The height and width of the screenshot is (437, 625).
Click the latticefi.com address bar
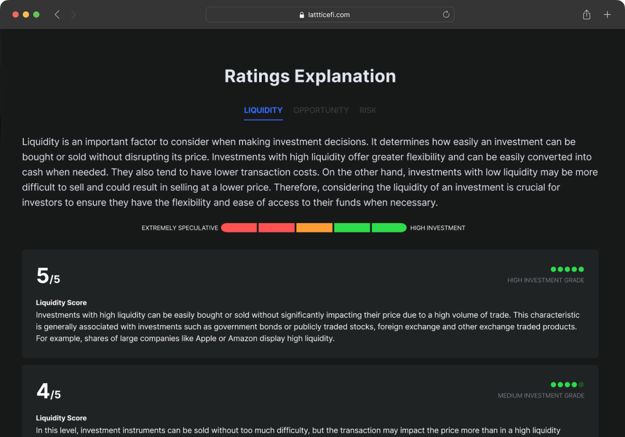[x=330, y=14]
